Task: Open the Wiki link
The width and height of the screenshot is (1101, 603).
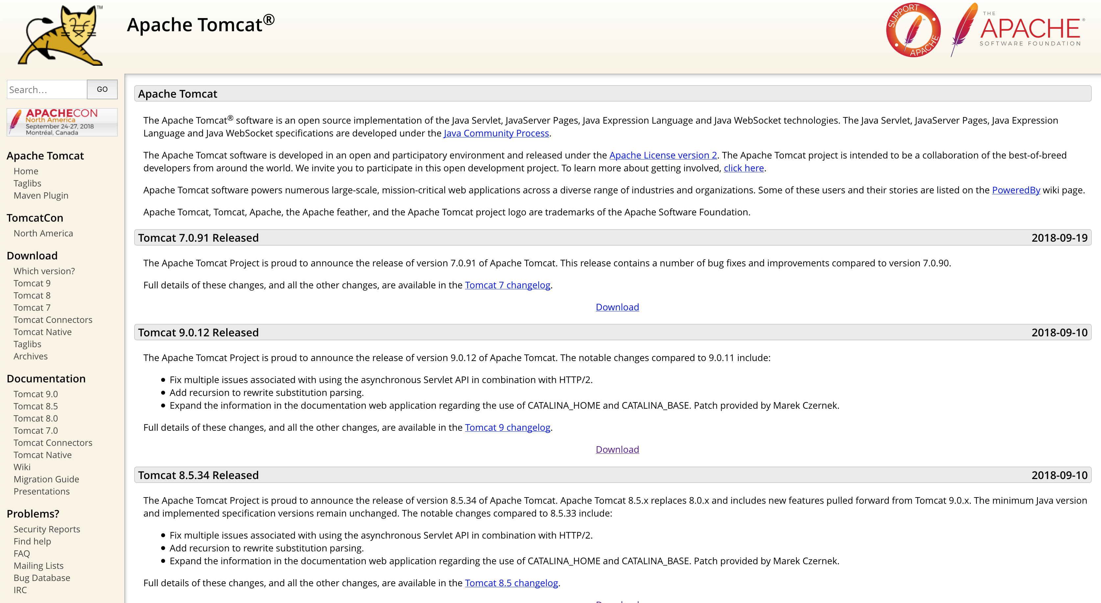Action: pyautogui.click(x=22, y=467)
